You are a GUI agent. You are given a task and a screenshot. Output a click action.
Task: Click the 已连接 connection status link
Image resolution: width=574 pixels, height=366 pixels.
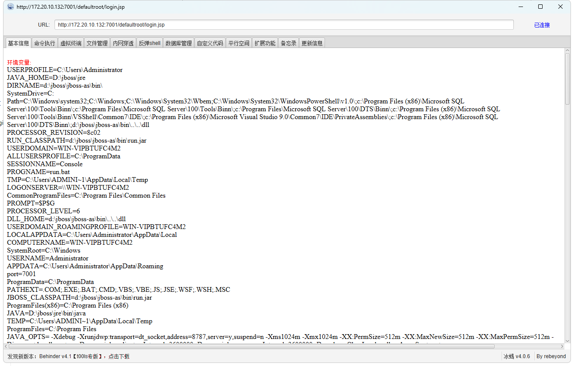coord(542,25)
